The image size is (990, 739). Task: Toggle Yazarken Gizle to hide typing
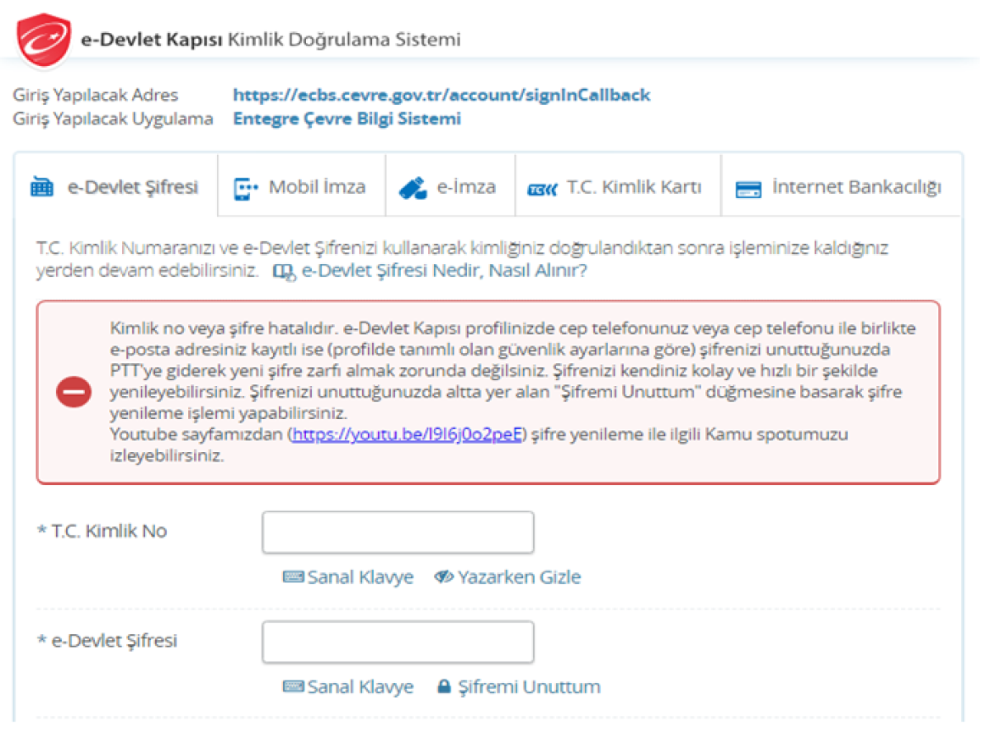tap(507, 577)
